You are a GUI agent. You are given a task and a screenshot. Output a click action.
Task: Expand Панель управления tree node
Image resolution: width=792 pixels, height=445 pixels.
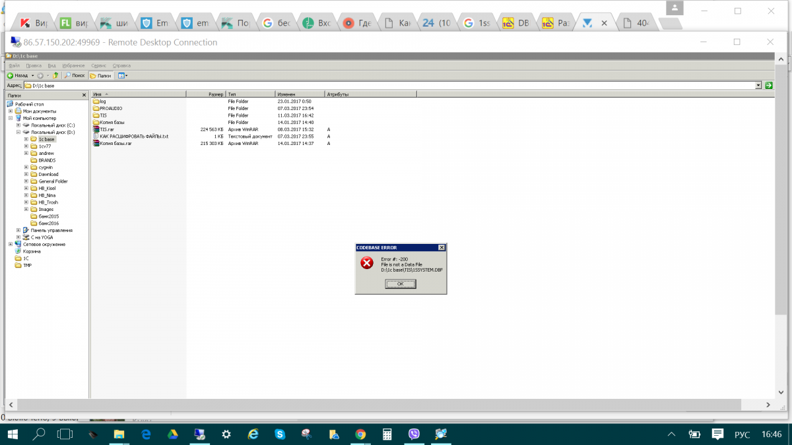point(18,231)
